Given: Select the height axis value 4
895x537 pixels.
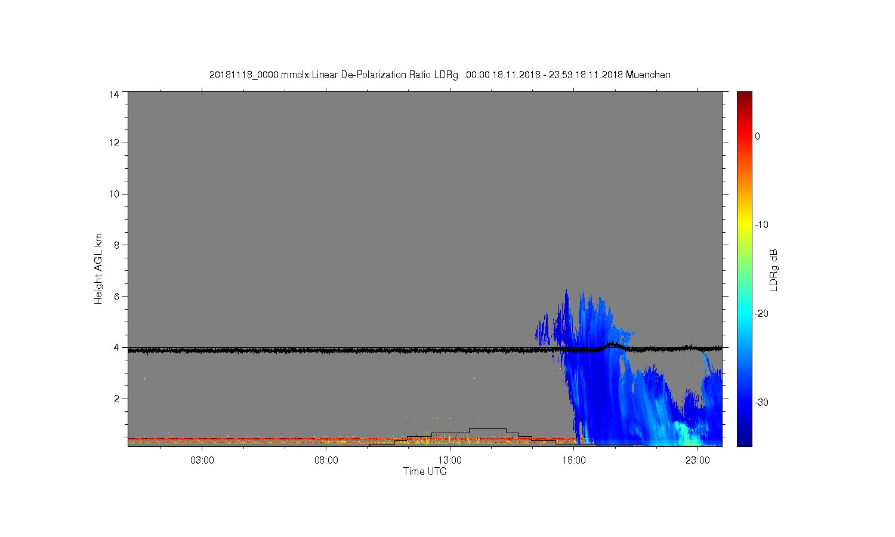Looking at the screenshot, I should tap(116, 347).
